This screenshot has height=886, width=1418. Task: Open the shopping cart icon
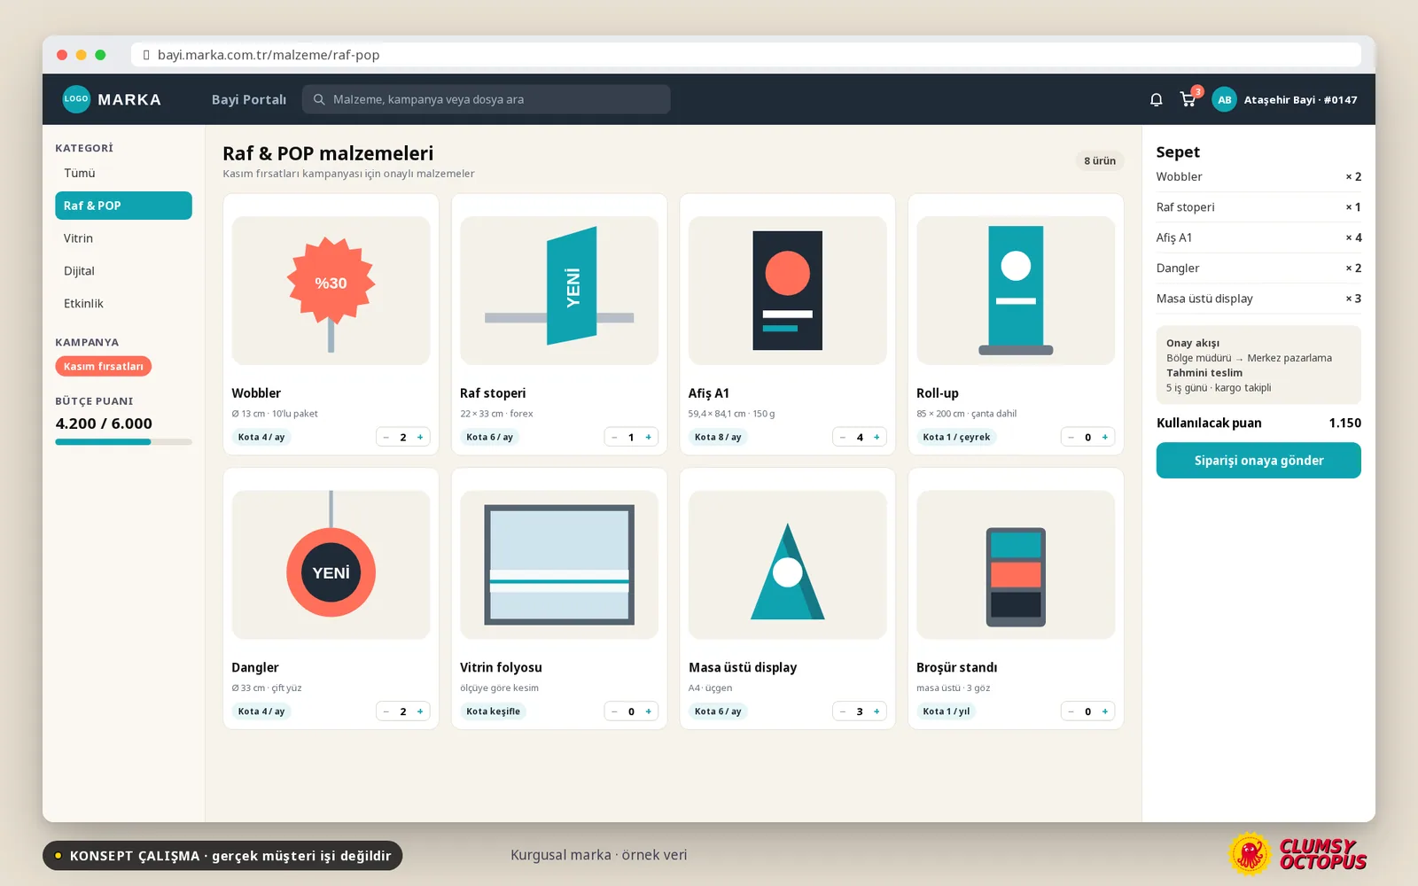point(1188,99)
